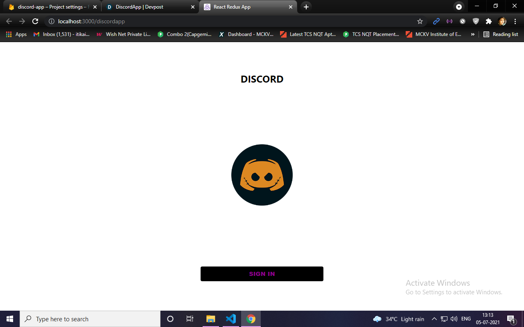Open the tab search dropdown arrow
The height and width of the screenshot is (327, 524).
click(459, 7)
